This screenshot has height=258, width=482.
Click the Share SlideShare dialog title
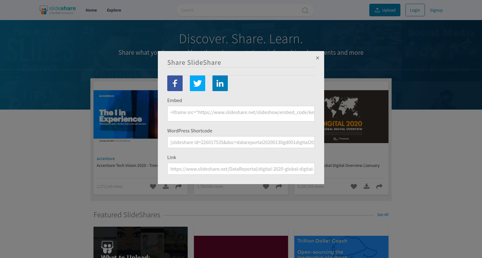(x=194, y=62)
